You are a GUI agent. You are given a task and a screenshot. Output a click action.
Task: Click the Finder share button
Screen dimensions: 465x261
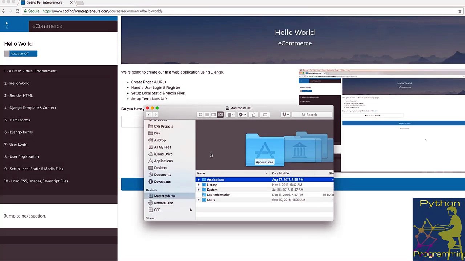254,115
